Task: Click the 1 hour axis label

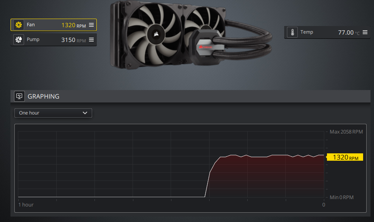Action: (26, 205)
